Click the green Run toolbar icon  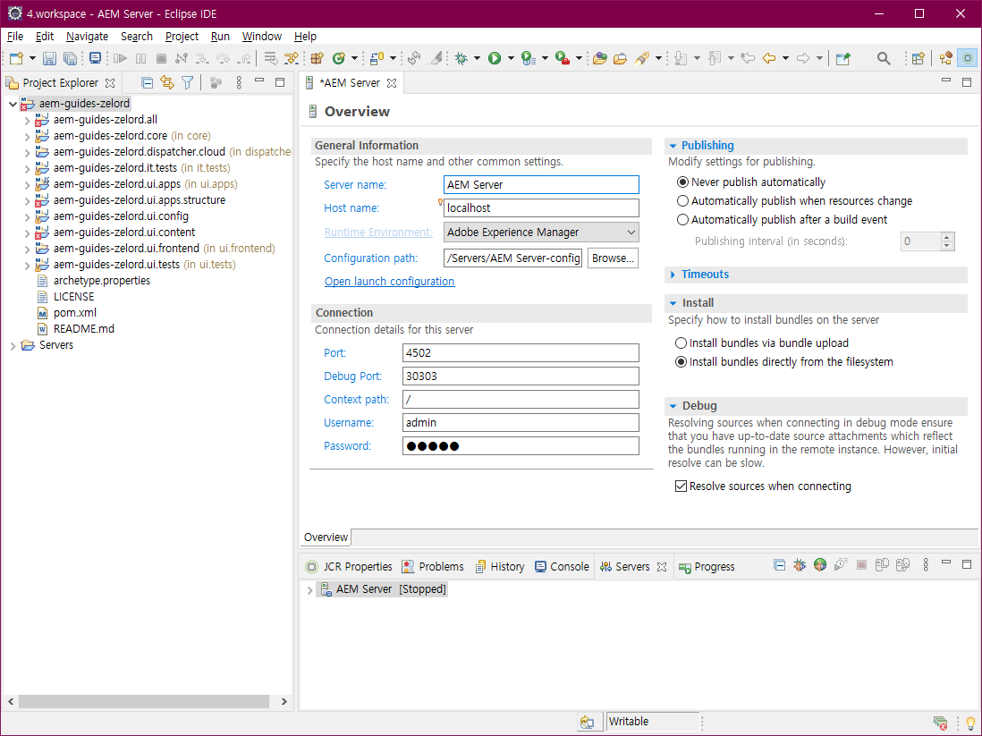point(495,58)
